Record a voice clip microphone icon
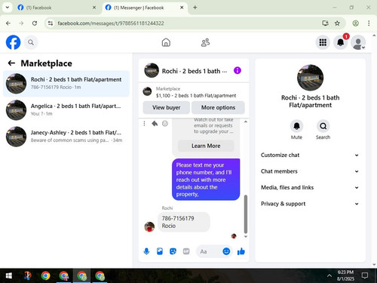 (146, 251)
